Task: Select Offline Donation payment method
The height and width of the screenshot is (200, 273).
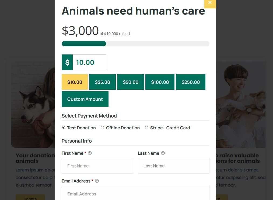Action: [102, 128]
